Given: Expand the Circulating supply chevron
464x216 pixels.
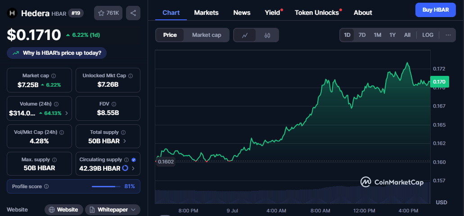Looking at the screenshot, I should point(133,168).
